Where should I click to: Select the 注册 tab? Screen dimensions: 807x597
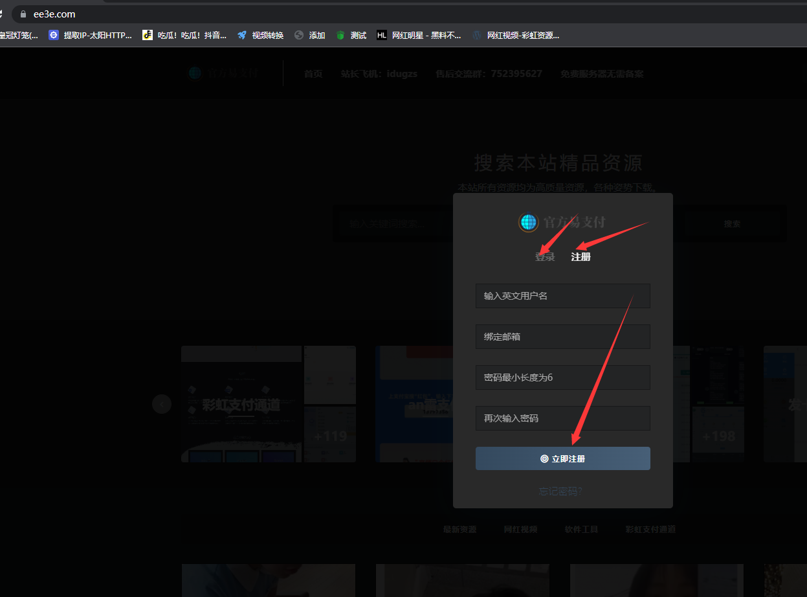tap(580, 257)
